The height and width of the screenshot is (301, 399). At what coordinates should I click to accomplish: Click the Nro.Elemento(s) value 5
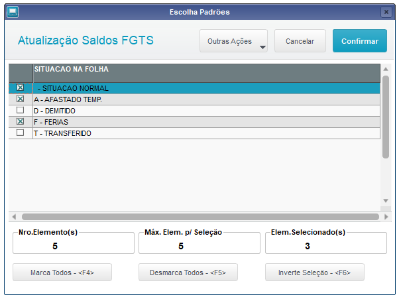tap(55, 246)
